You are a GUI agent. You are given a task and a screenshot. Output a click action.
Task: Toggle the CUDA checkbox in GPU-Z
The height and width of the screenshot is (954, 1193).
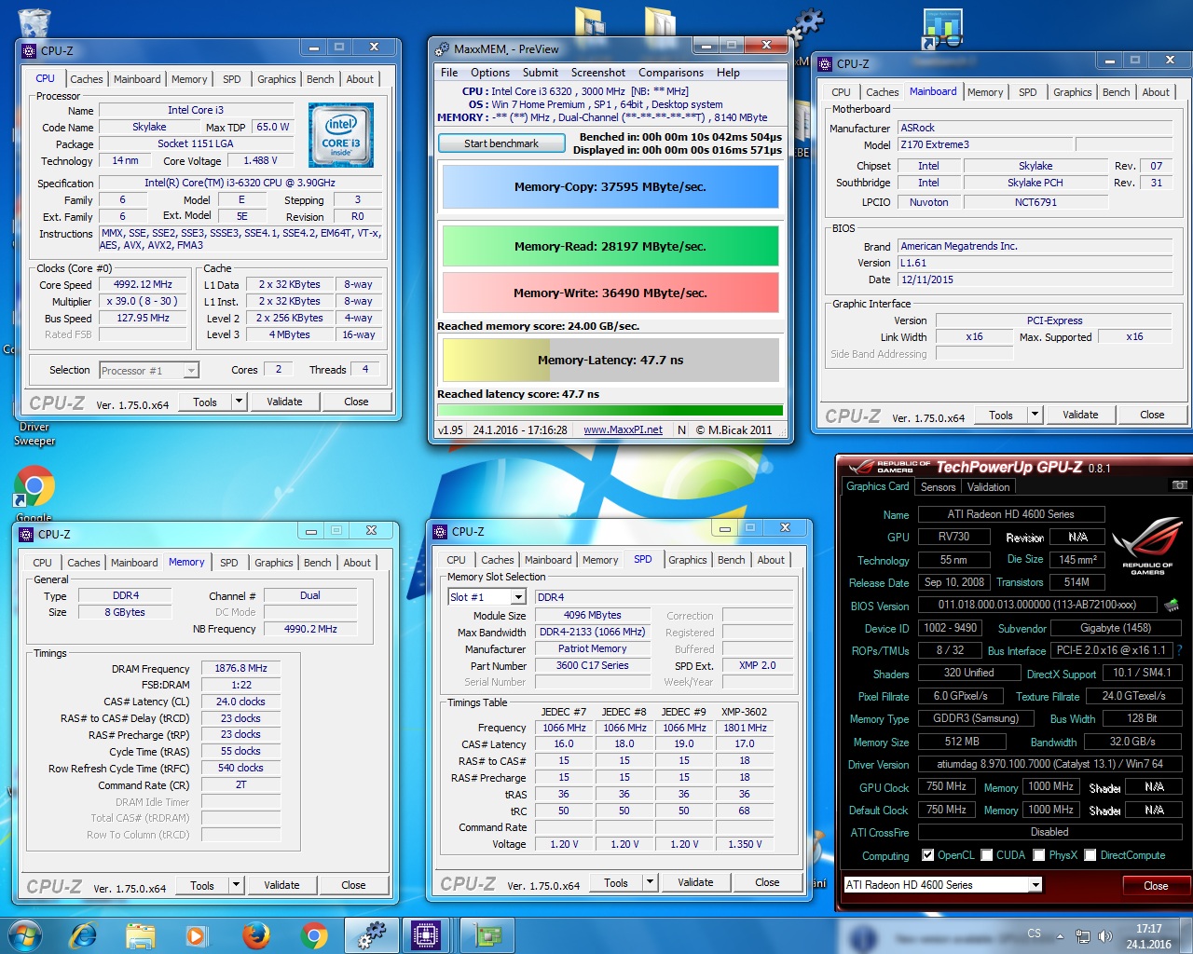986,855
